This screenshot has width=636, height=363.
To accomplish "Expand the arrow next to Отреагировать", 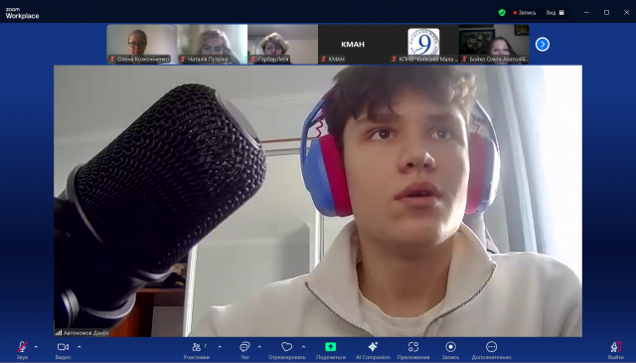I will click(x=303, y=347).
